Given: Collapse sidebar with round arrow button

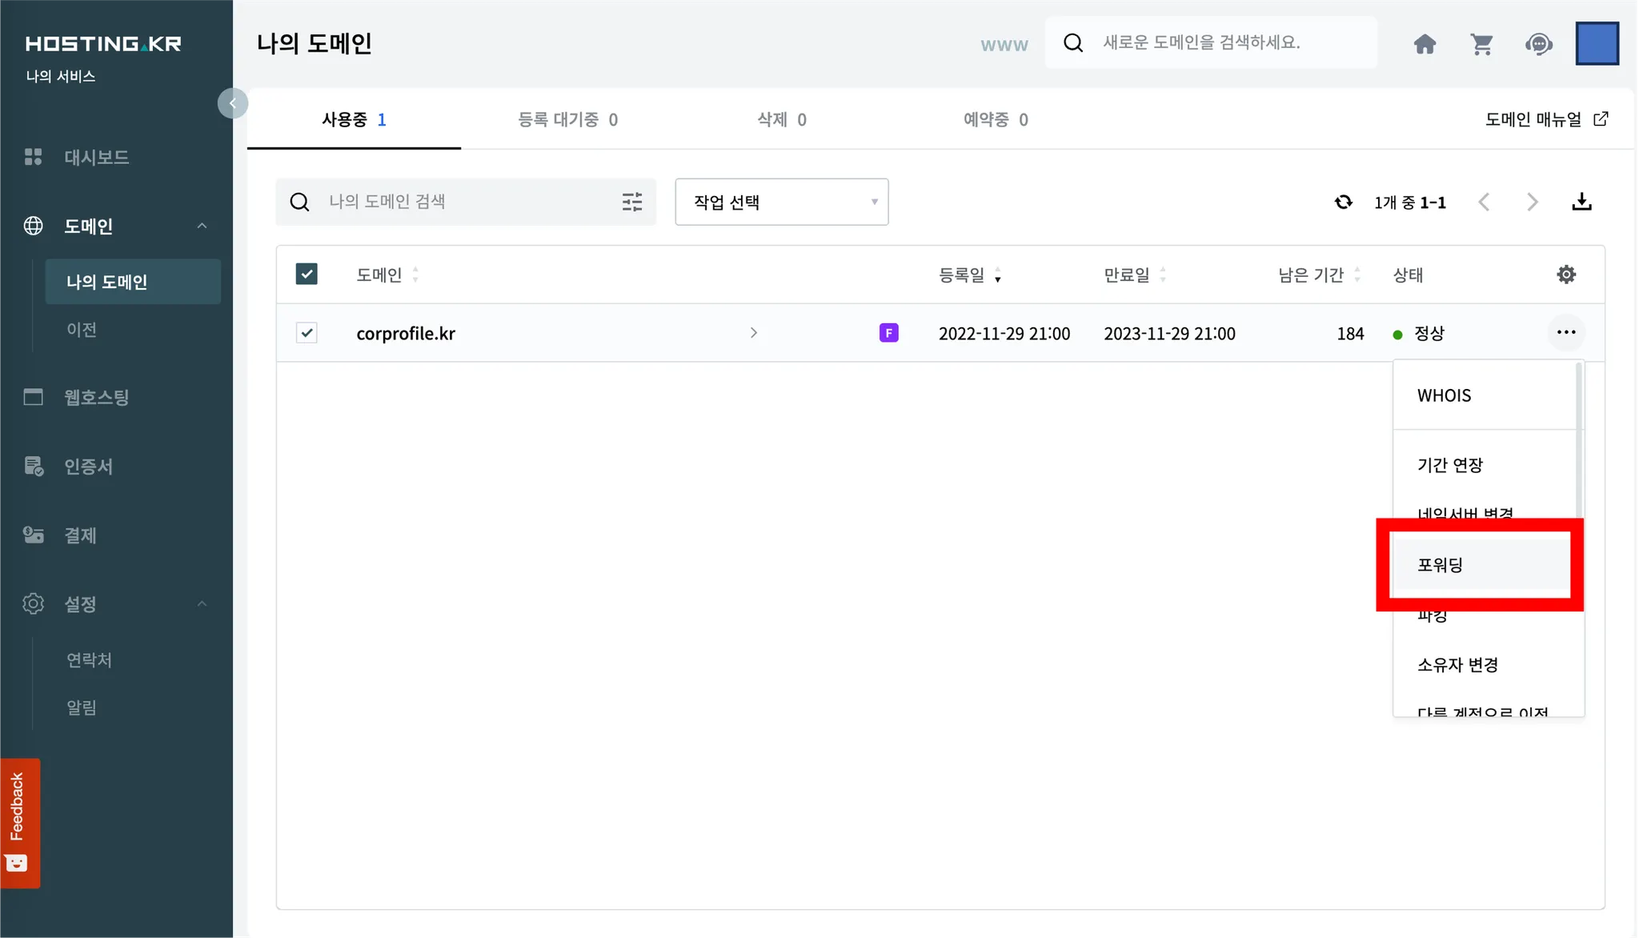Looking at the screenshot, I should 233,103.
